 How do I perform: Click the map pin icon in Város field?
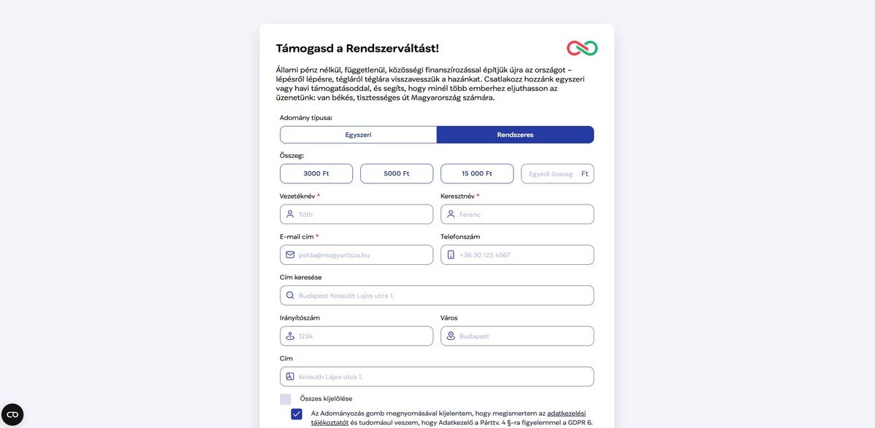click(x=451, y=336)
